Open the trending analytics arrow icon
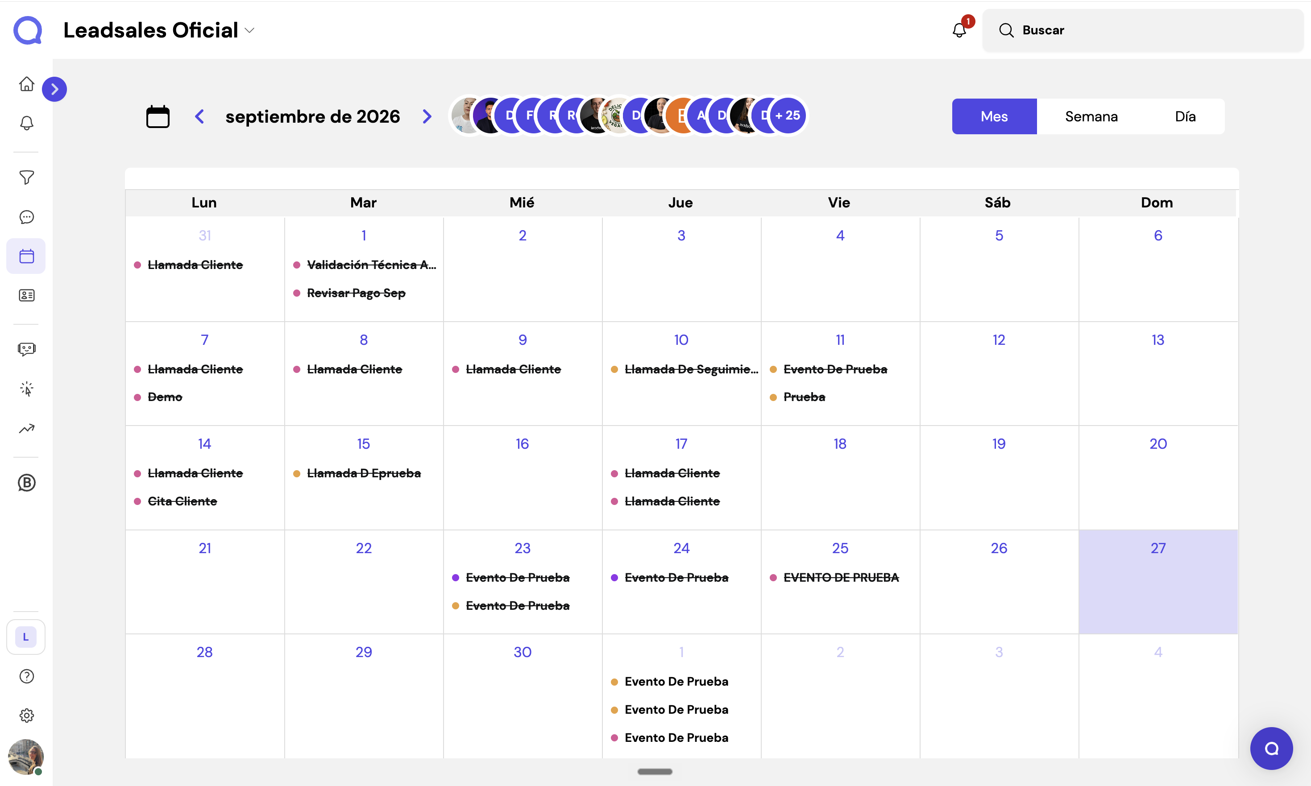 click(x=26, y=429)
